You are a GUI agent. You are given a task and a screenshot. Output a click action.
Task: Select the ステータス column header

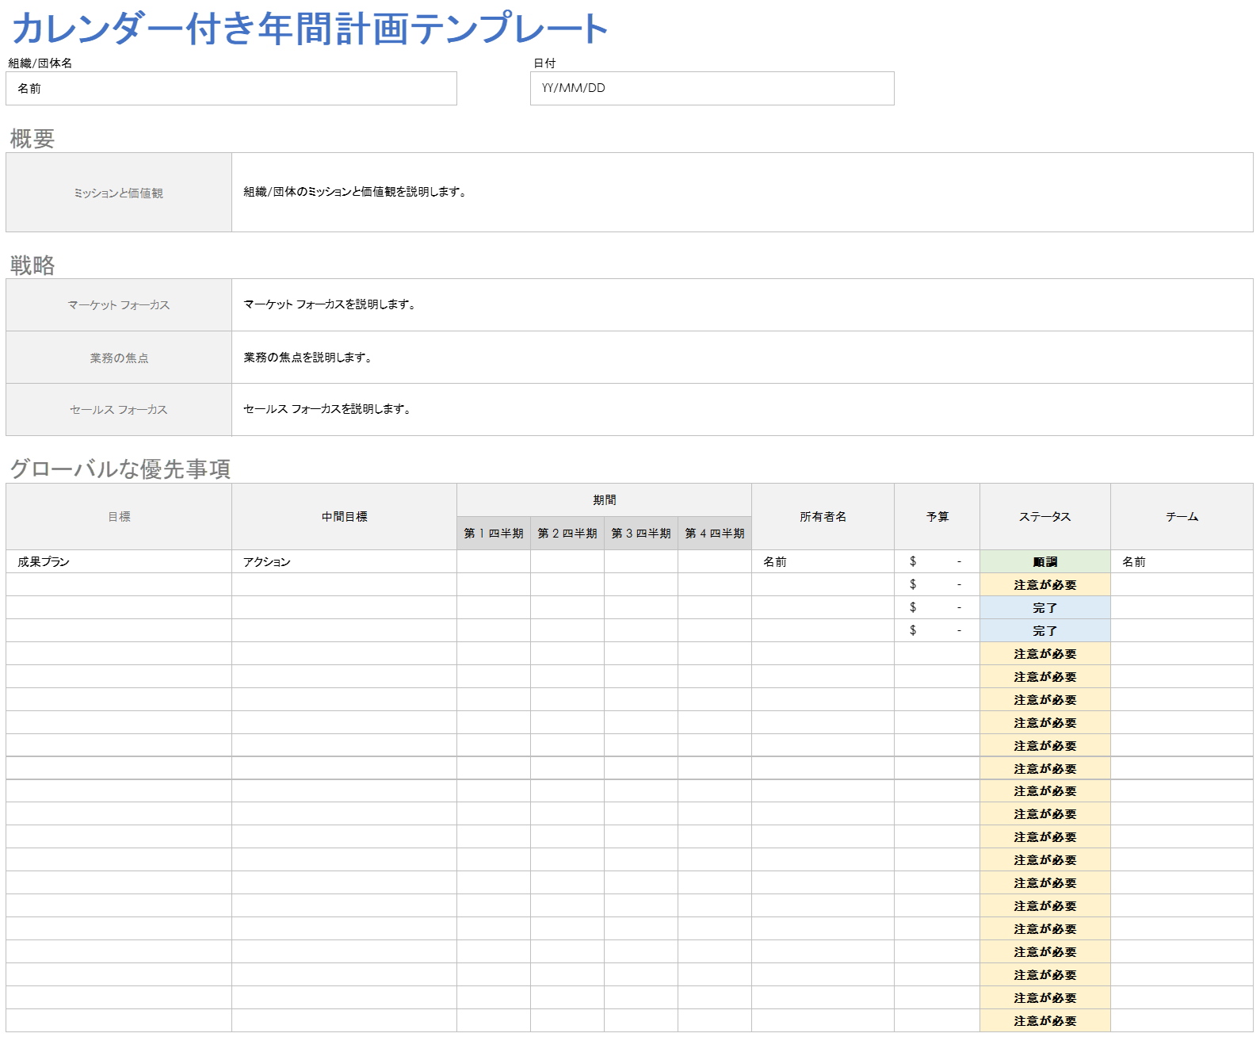(x=1045, y=517)
